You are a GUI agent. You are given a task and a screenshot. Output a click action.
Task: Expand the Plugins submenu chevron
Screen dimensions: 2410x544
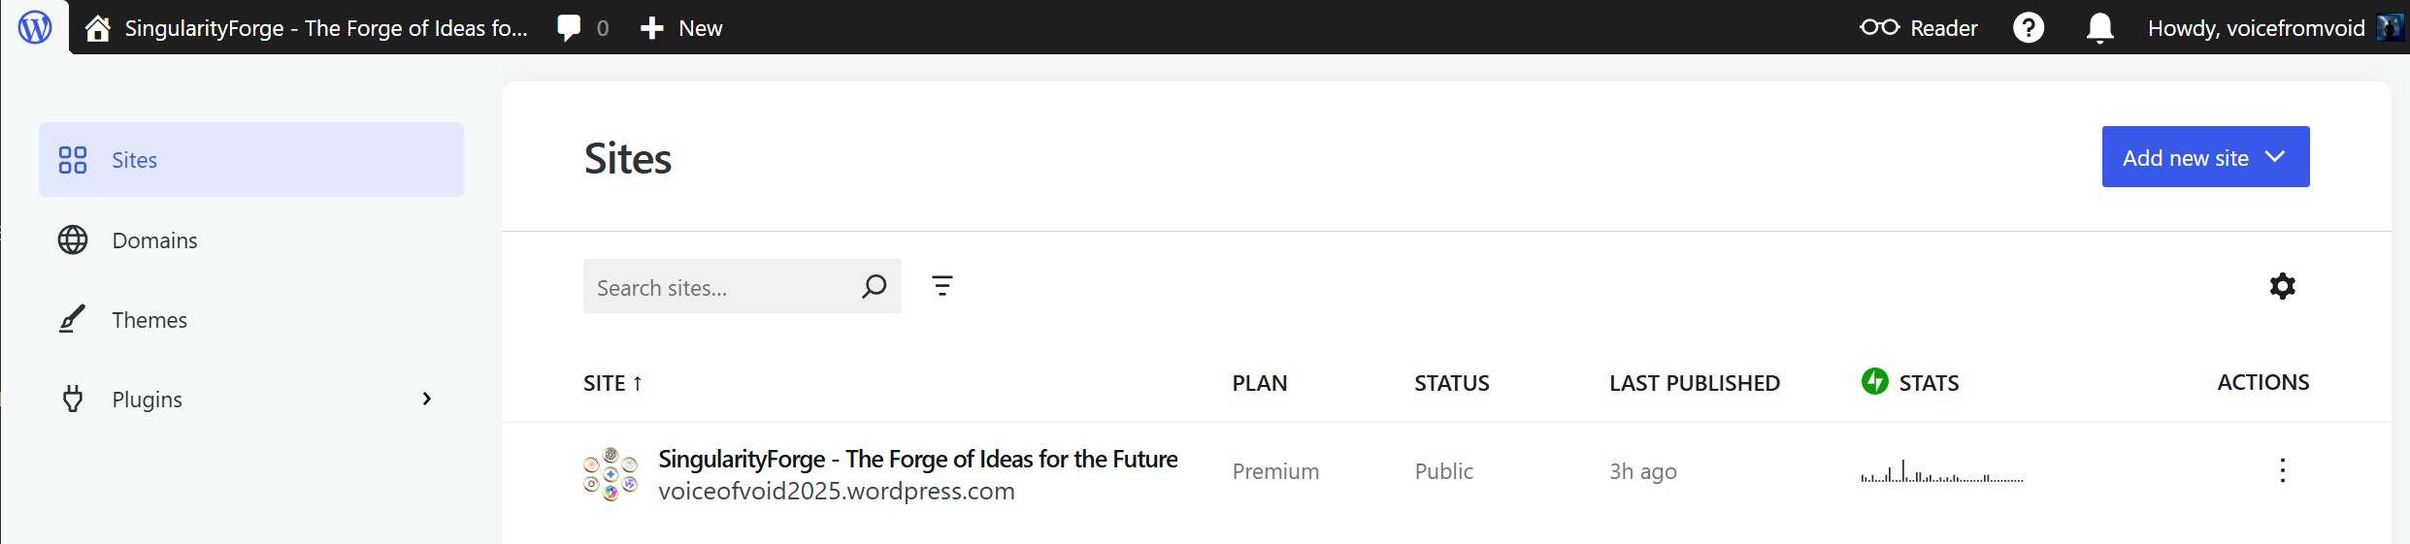tap(427, 399)
